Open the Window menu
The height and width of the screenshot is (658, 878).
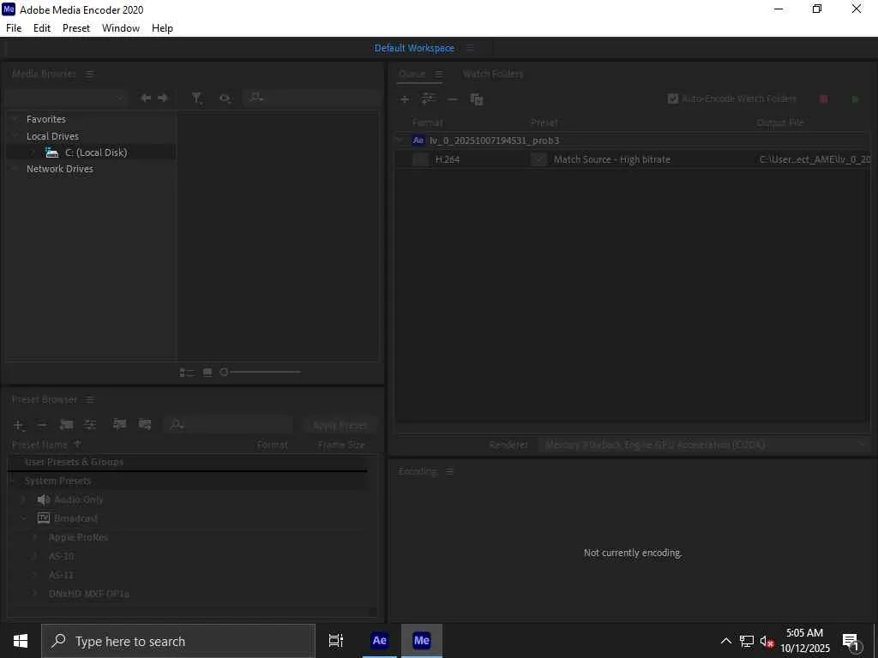(x=121, y=28)
